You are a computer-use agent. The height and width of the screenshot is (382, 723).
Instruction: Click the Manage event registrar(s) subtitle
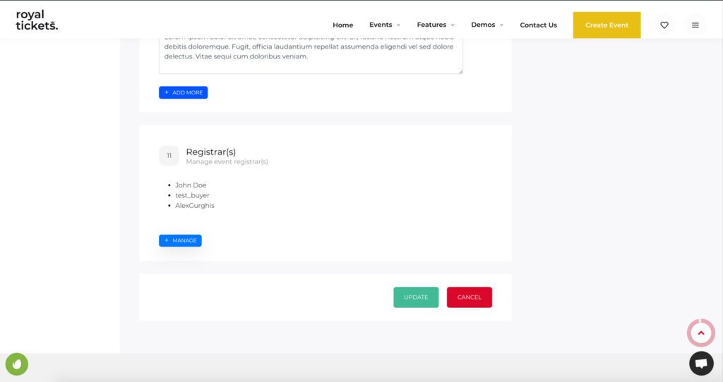[x=227, y=162]
